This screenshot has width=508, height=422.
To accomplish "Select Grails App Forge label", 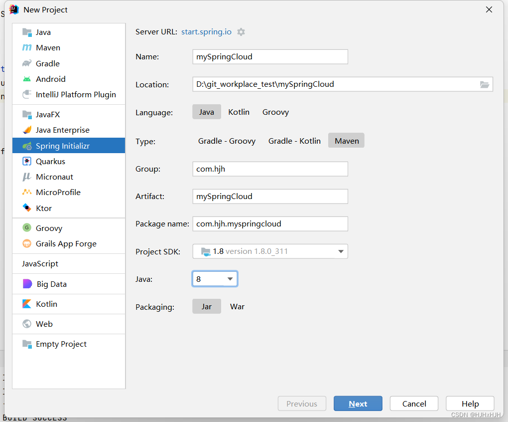I will point(66,243).
